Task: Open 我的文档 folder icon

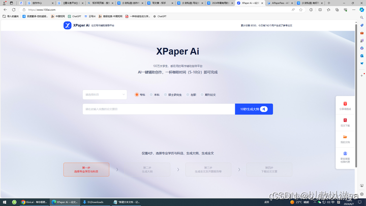Action: pyautogui.click(x=345, y=137)
